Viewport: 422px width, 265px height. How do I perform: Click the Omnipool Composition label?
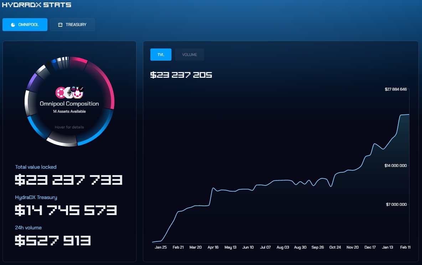69,104
